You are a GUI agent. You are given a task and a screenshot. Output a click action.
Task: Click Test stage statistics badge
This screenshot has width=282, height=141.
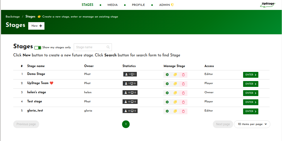pyautogui.click(x=130, y=102)
